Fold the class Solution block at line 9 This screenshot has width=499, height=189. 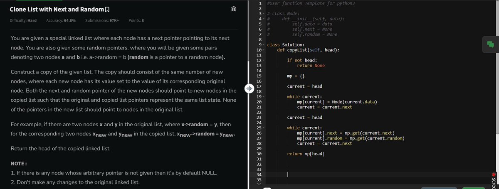click(264, 45)
